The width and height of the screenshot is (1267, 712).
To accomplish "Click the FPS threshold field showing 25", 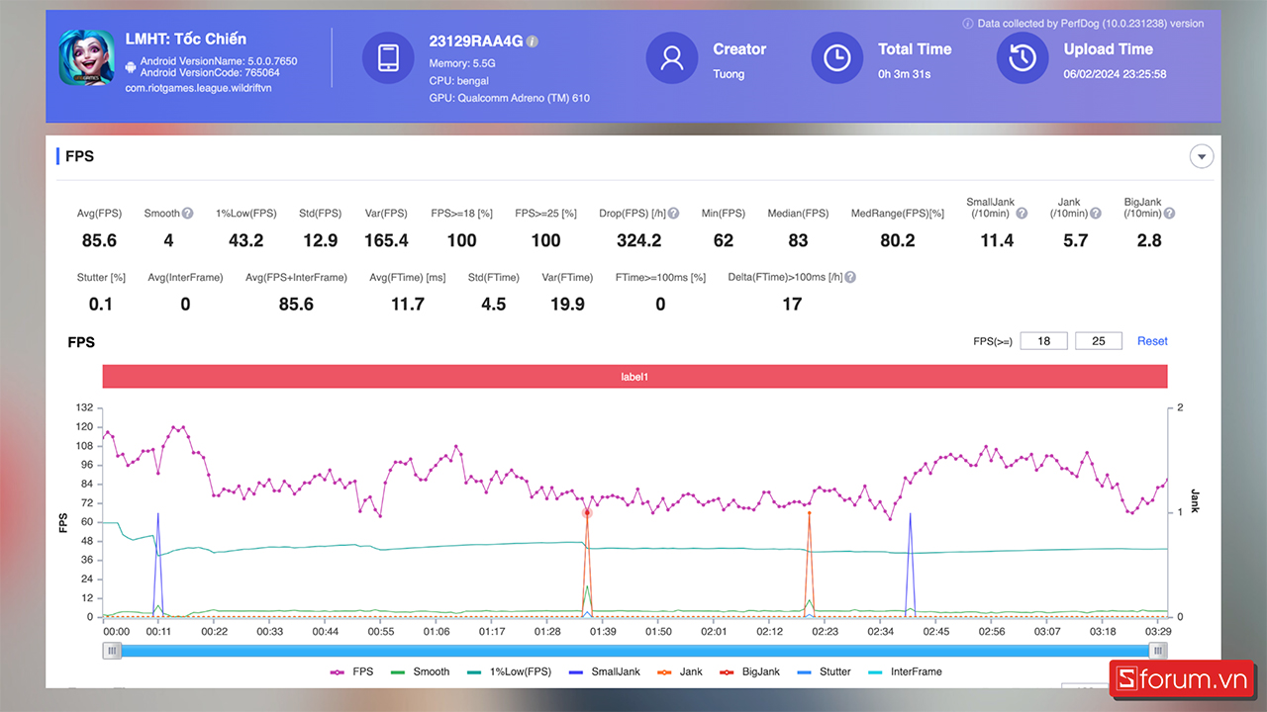I will click(x=1098, y=341).
